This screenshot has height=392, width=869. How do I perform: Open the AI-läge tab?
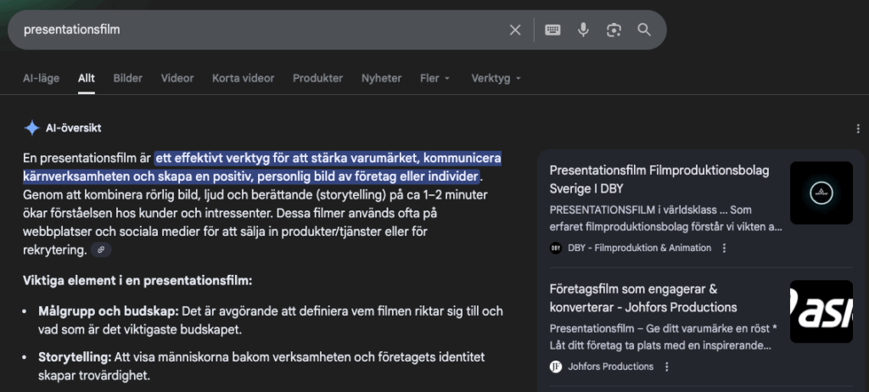pos(41,78)
